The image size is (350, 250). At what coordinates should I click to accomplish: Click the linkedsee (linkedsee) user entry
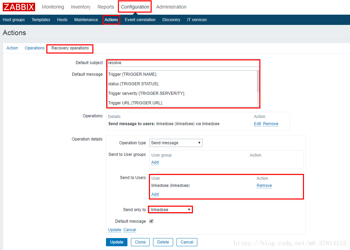coord(170,186)
